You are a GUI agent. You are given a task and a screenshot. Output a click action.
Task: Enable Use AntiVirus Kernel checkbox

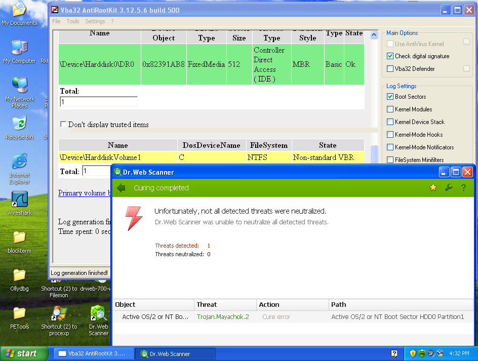click(390, 44)
